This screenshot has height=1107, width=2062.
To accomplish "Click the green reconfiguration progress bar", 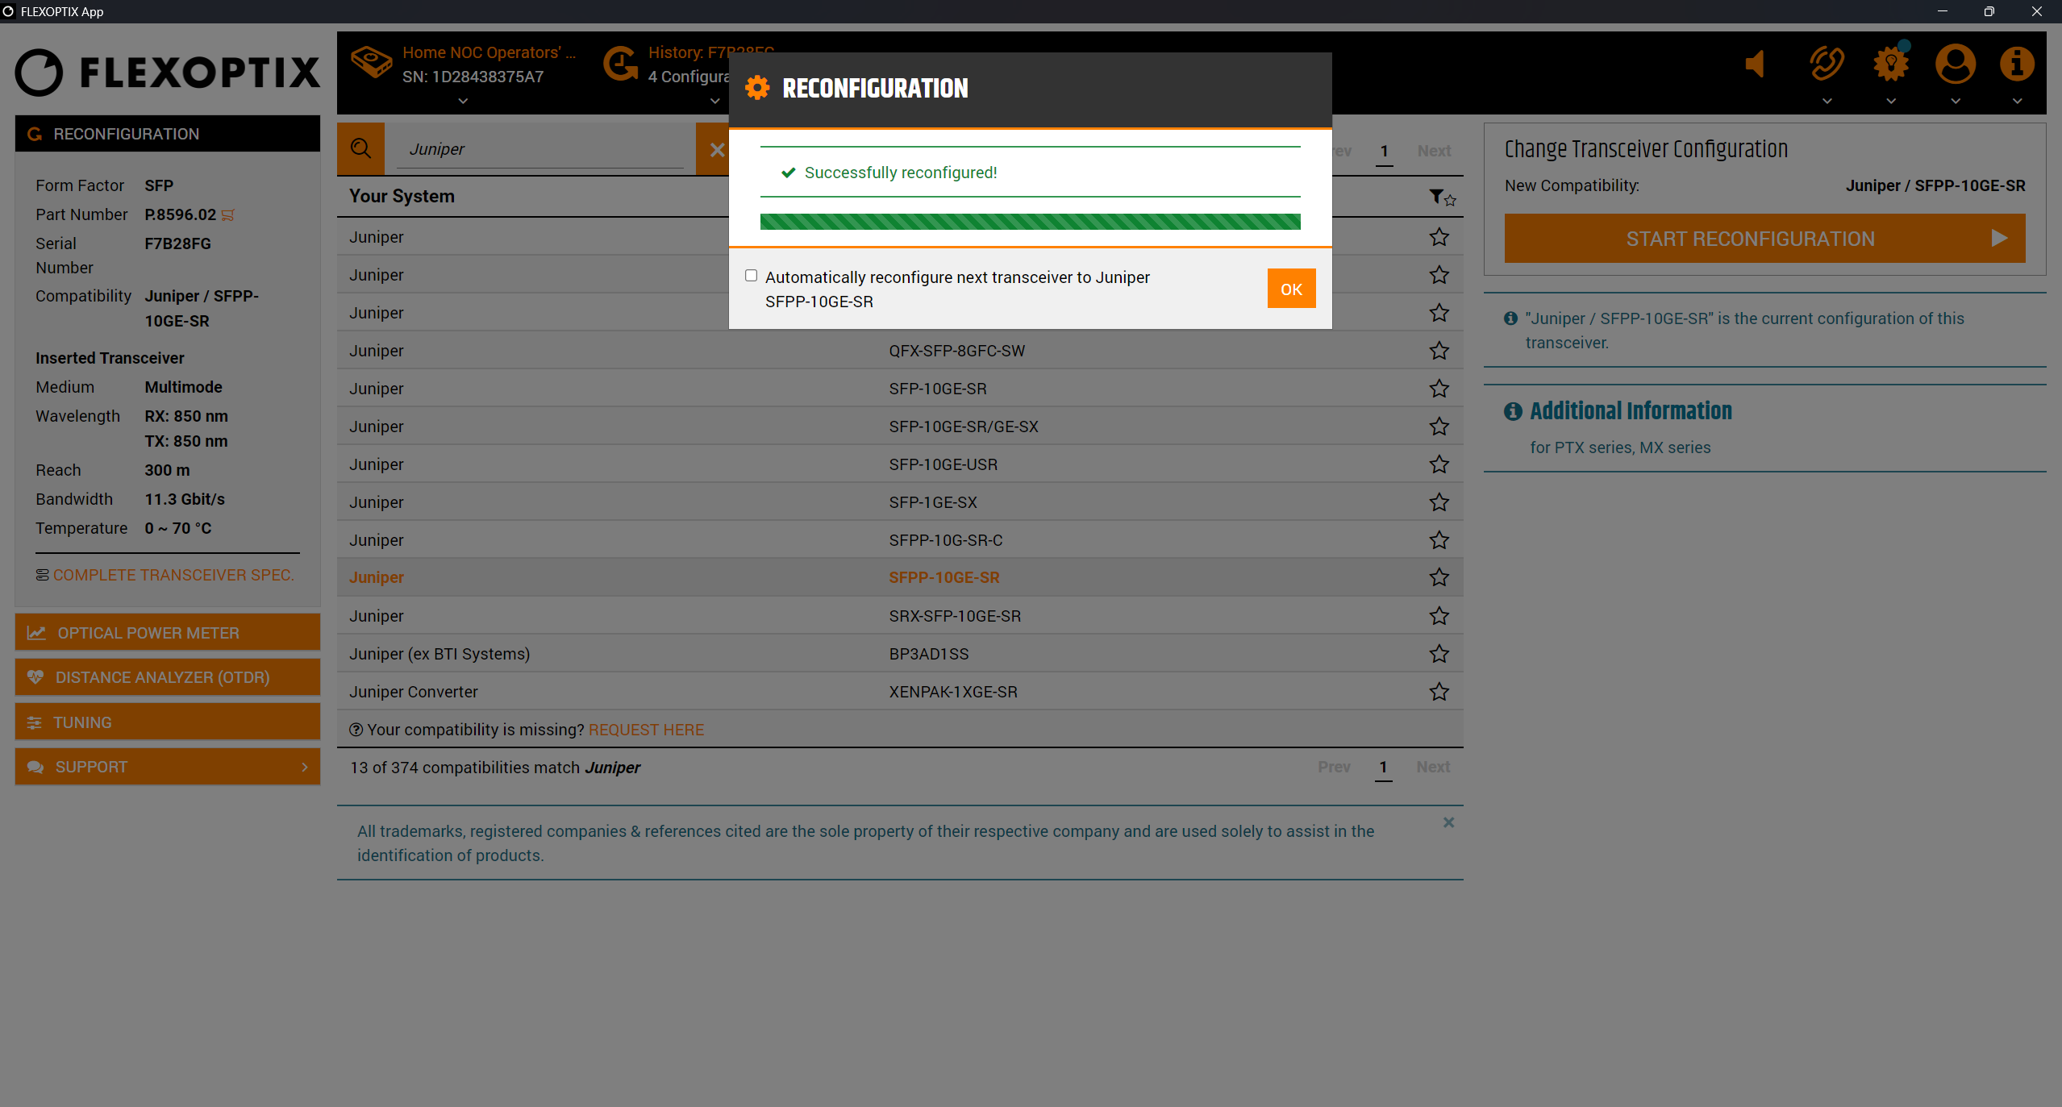I will point(1030,222).
